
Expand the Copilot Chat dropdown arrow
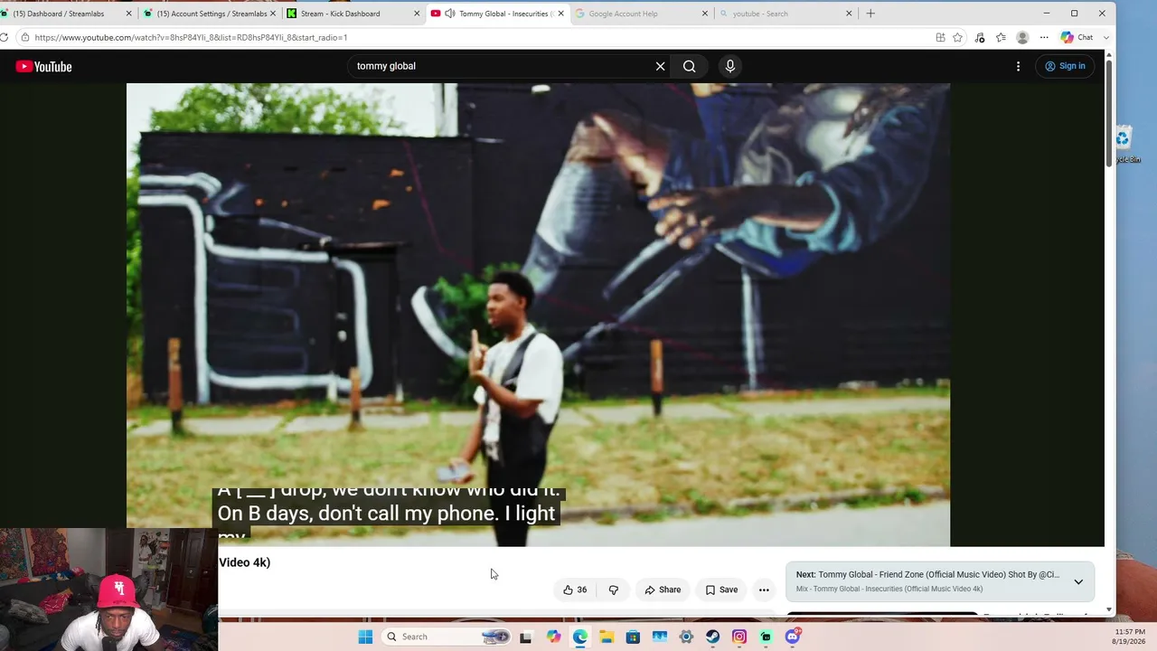click(1106, 37)
